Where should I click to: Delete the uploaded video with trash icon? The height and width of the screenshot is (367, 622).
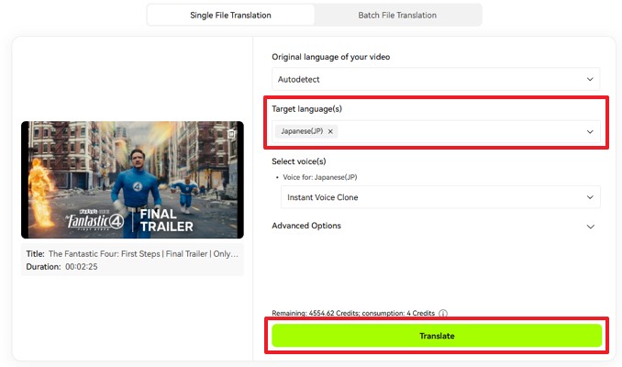pos(231,134)
